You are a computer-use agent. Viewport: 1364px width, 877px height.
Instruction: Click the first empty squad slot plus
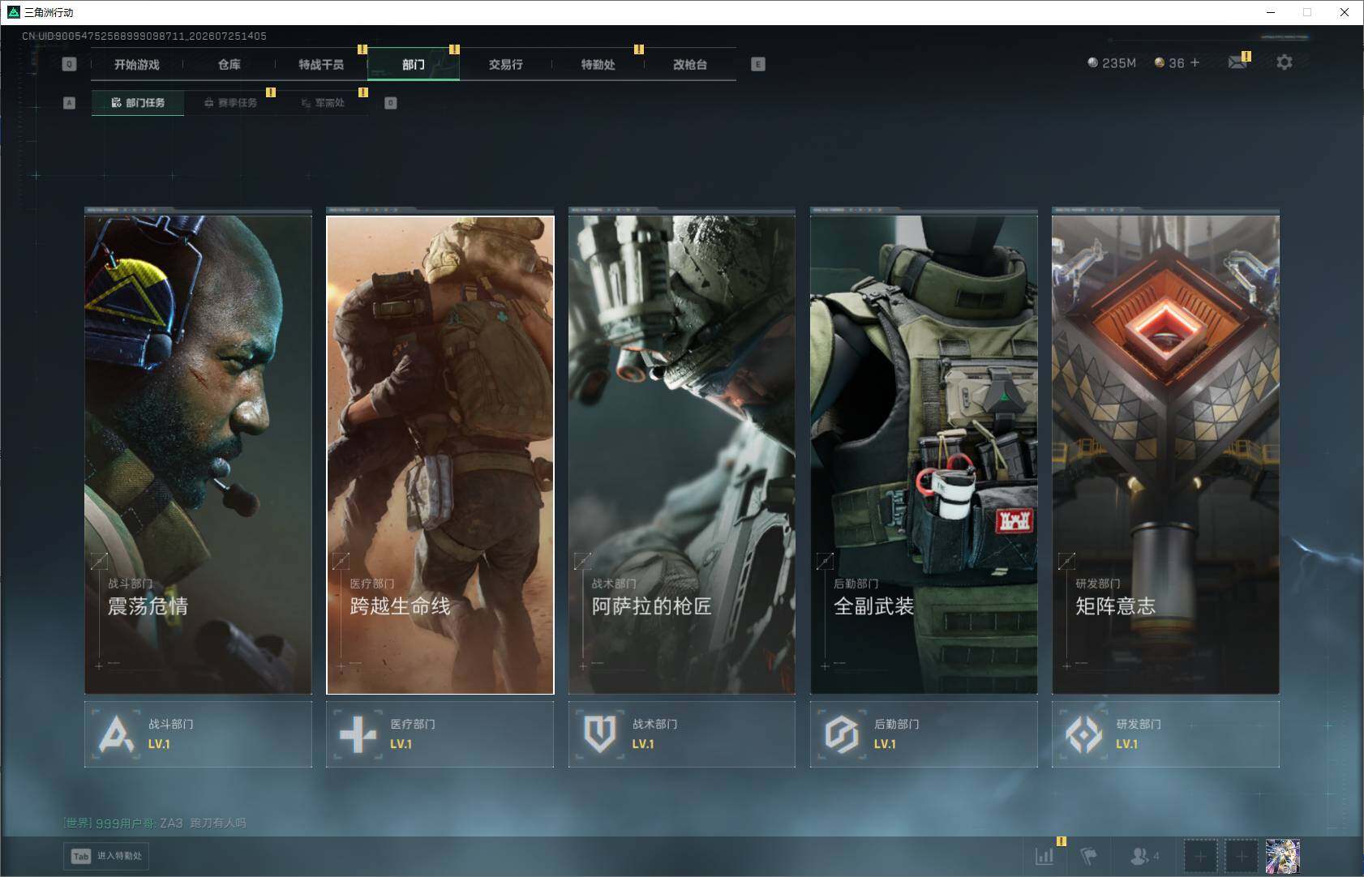pos(1200,856)
